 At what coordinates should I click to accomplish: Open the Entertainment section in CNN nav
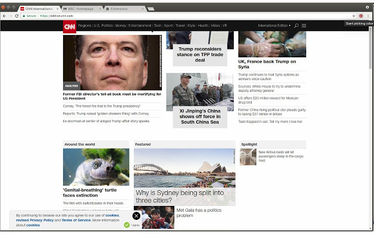pos(140,26)
